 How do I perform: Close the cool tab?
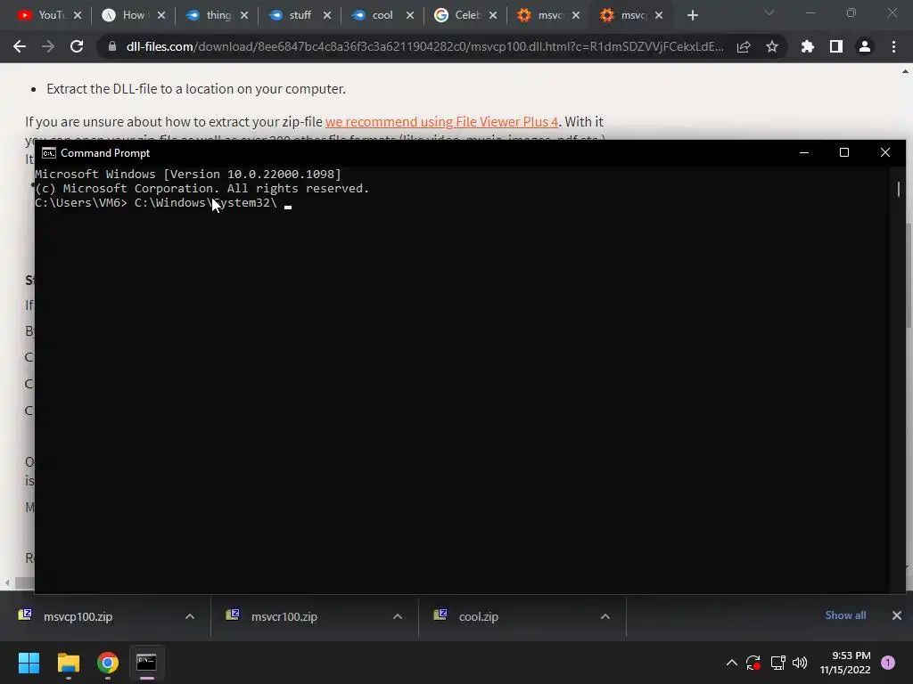coord(410,15)
